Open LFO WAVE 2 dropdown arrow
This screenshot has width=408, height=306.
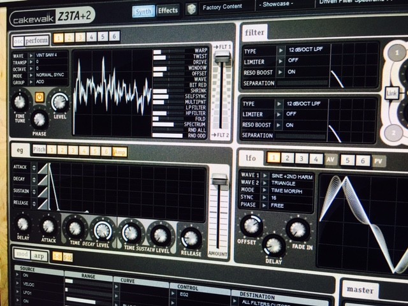265,183
